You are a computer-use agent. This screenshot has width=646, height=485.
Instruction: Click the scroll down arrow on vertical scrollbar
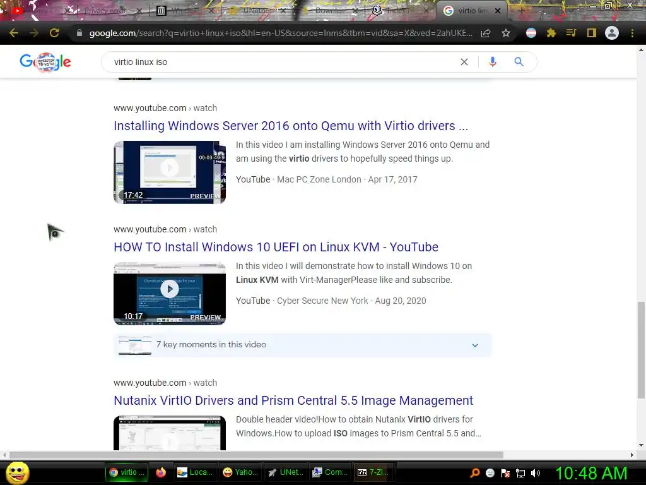coord(641,445)
